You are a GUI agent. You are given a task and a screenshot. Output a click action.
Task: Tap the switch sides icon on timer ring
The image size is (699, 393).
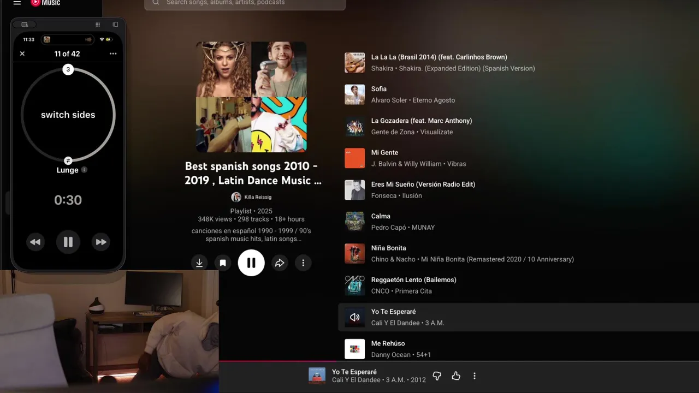point(68,160)
